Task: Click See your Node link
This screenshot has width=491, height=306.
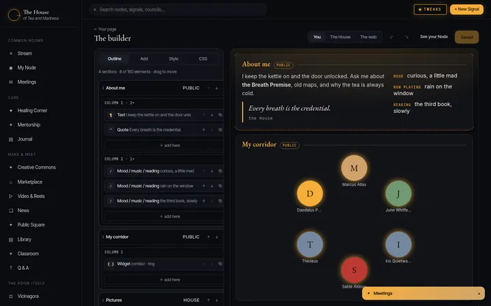Action: pos(434,37)
